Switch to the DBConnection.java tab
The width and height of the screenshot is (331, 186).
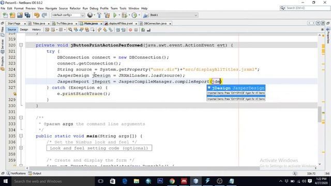(x=155, y=23)
